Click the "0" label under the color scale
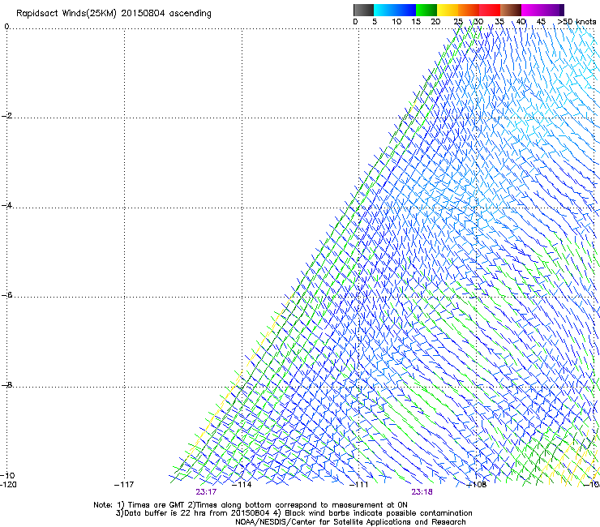Image resolution: width=600 pixels, height=527 pixels. point(355,22)
